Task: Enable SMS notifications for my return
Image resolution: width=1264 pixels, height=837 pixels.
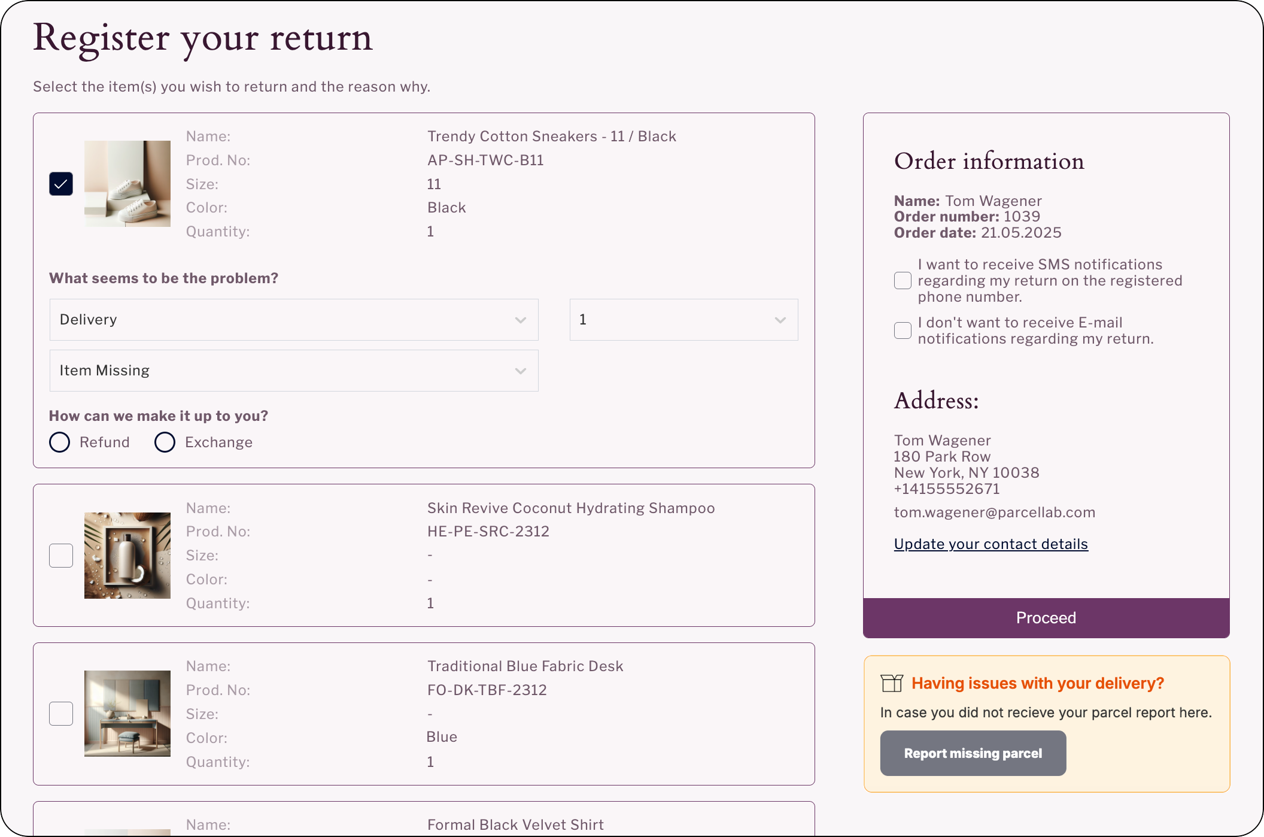Action: (x=903, y=281)
